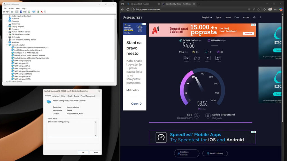
Task: Open the Data link in Speedtest header
Action: point(237,18)
